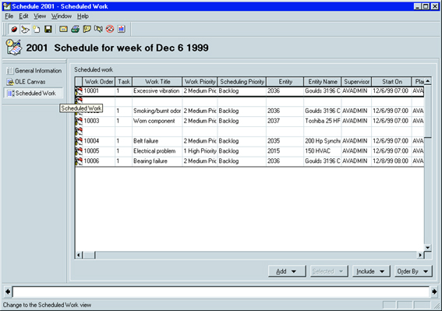Open the Add dropdown button
The width and height of the screenshot is (442, 311).
(x=287, y=271)
